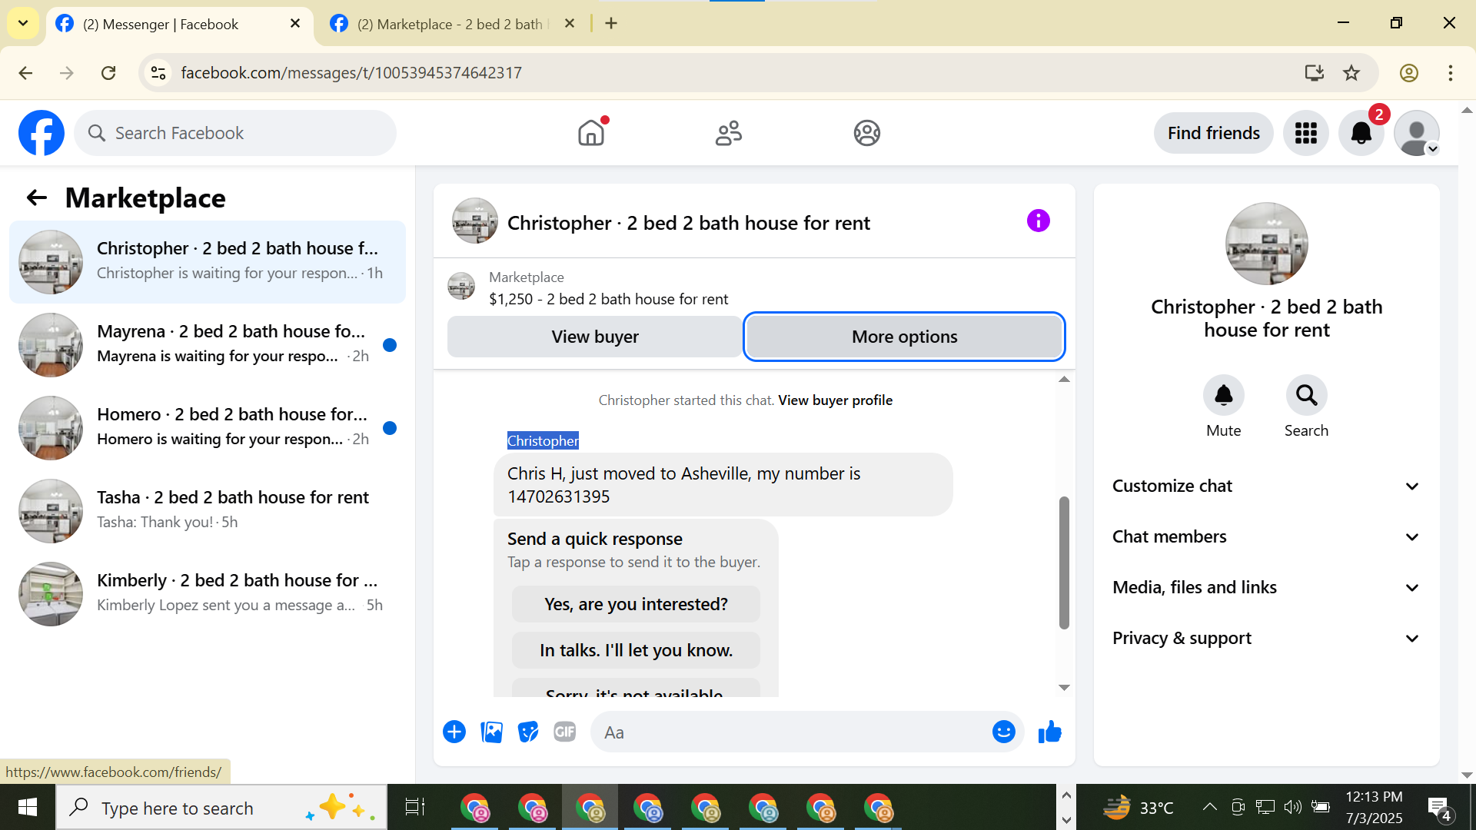This screenshot has width=1476, height=830.
Task: Attach a photo using the image icon
Action: pyautogui.click(x=491, y=732)
